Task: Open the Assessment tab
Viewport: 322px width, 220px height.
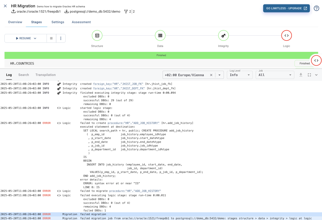Action: (81, 22)
